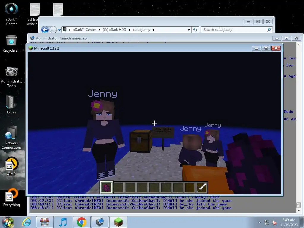Open the Extras desktop icon
The height and width of the screenshot is (228, 304).
(x=12, y=104)
